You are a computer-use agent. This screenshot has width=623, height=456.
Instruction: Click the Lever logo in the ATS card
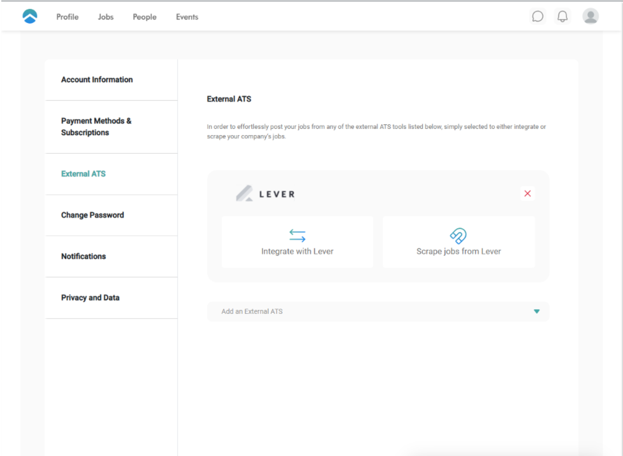265,193
